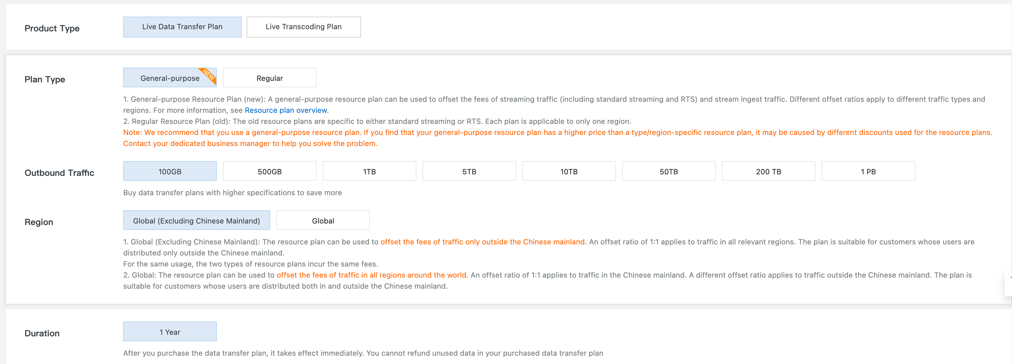Choose 10TB outbound traffic

point(569,172)
